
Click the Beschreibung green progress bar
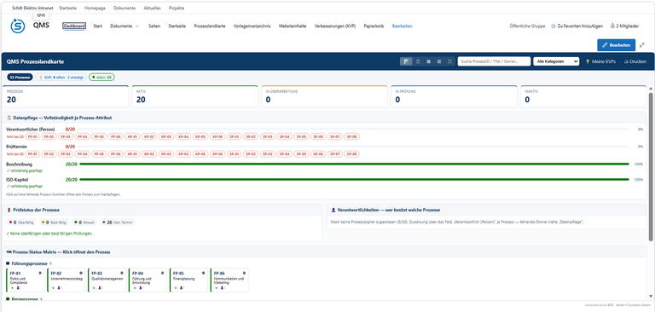354,165
